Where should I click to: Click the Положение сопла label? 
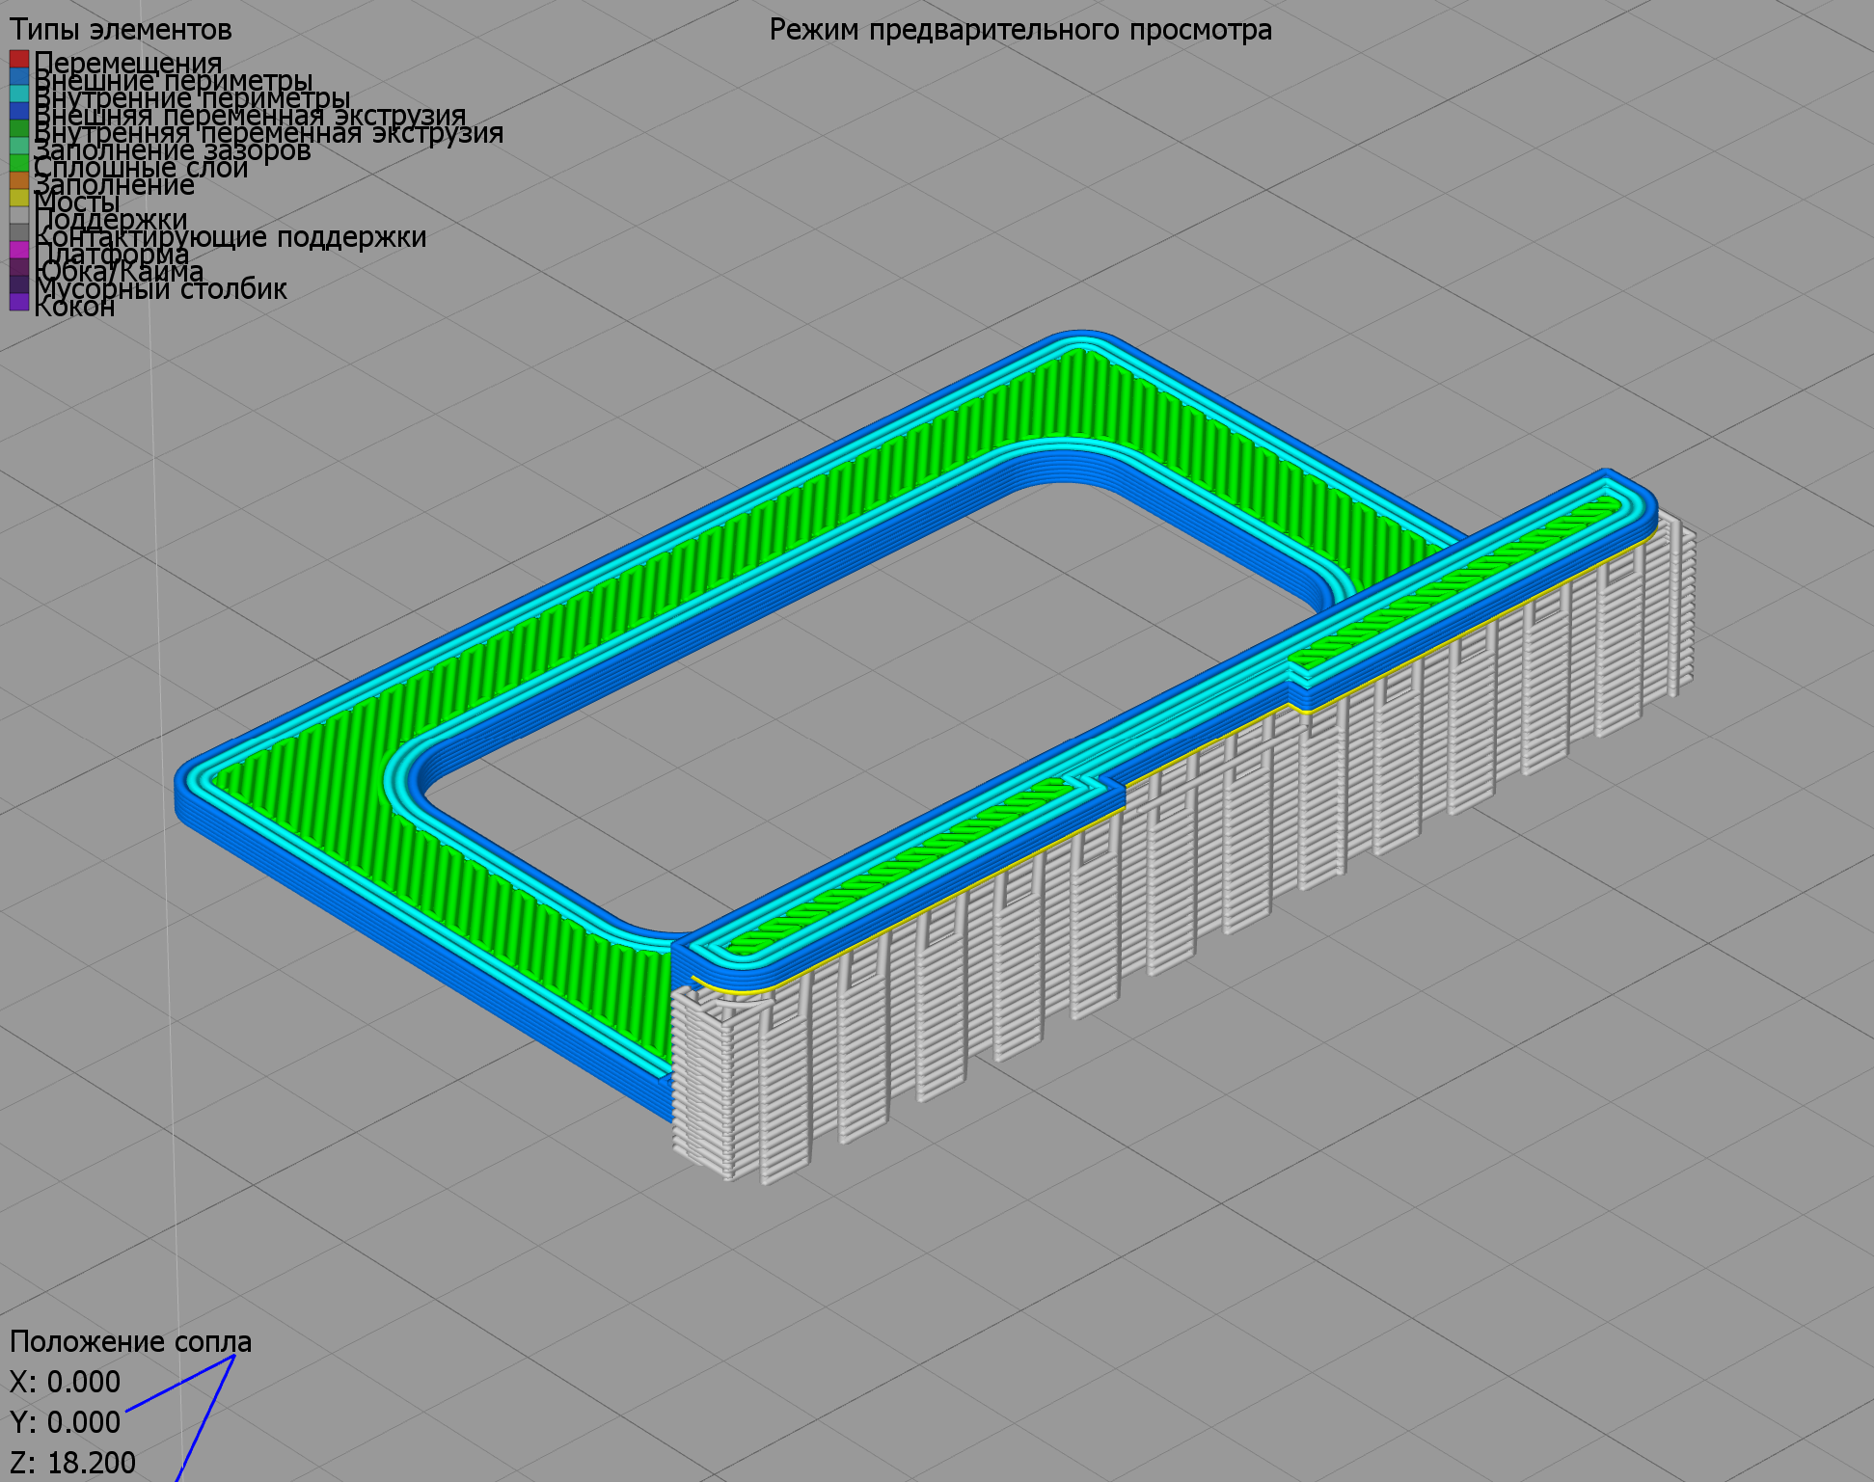pos(130,1341)
